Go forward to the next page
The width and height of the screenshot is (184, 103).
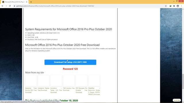click(x=6, y=6)
